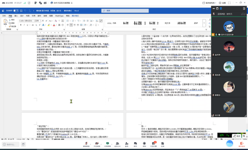Open participant panel hamburger menu
Image resolution: width=248 pixels, height=150 pixels.
(x=244, y=9)
